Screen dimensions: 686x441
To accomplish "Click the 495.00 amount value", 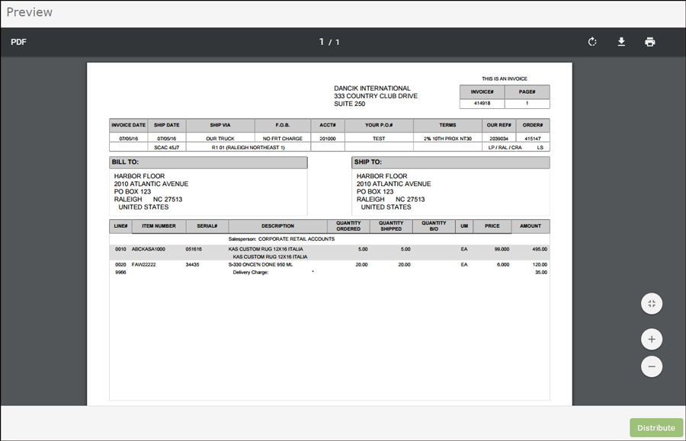I will pyautogui.click(x=540, y=249).
